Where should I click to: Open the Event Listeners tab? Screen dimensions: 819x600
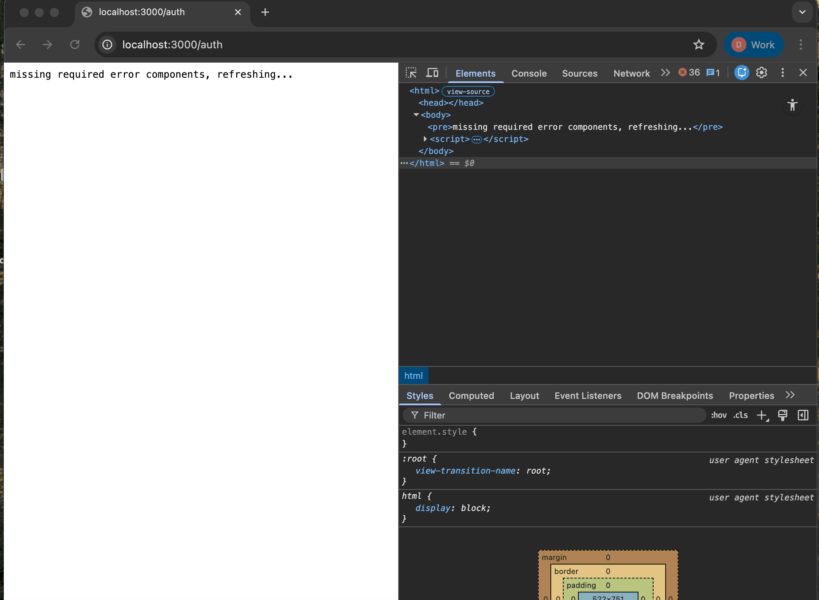pyautogui.click(x=588, y=395)
